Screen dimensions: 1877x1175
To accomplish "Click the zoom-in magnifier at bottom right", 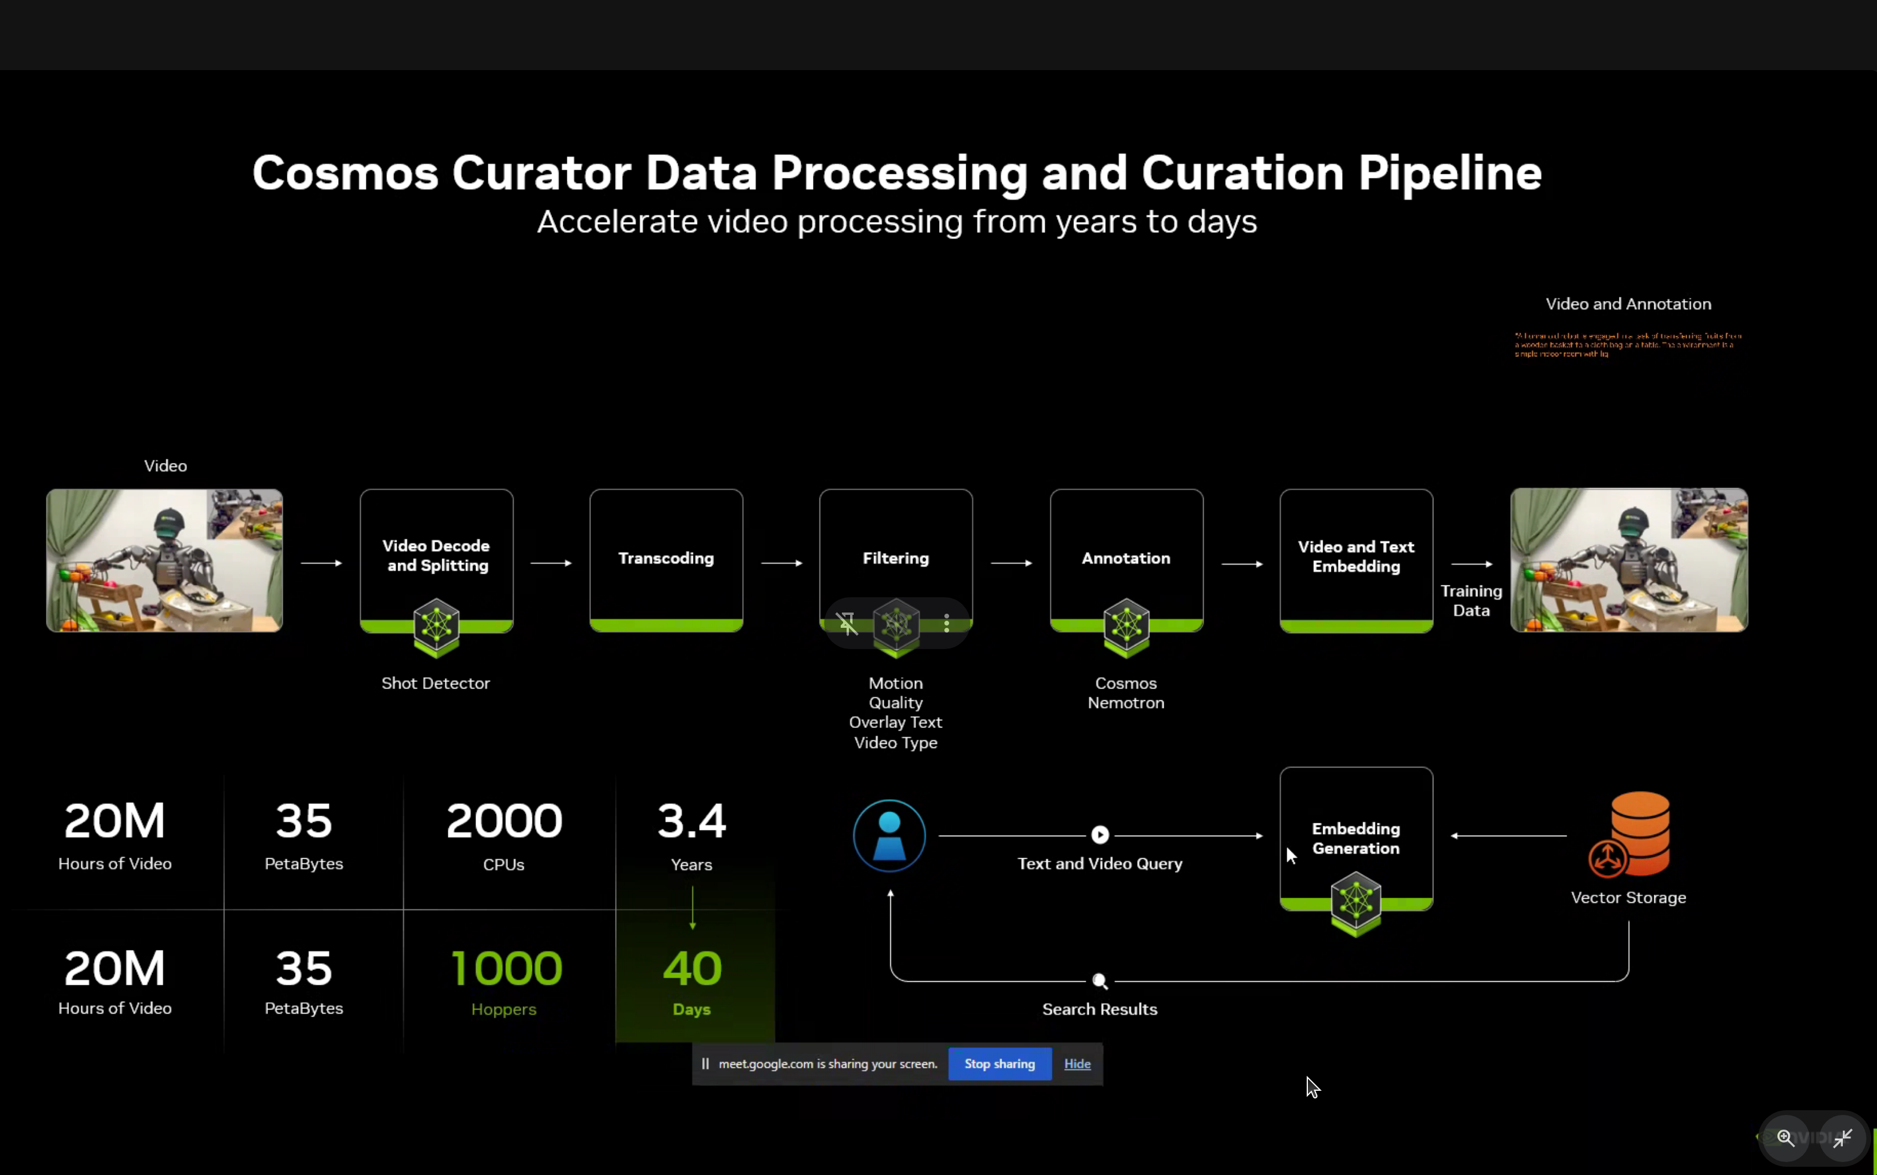I will click(1785, 1138).
